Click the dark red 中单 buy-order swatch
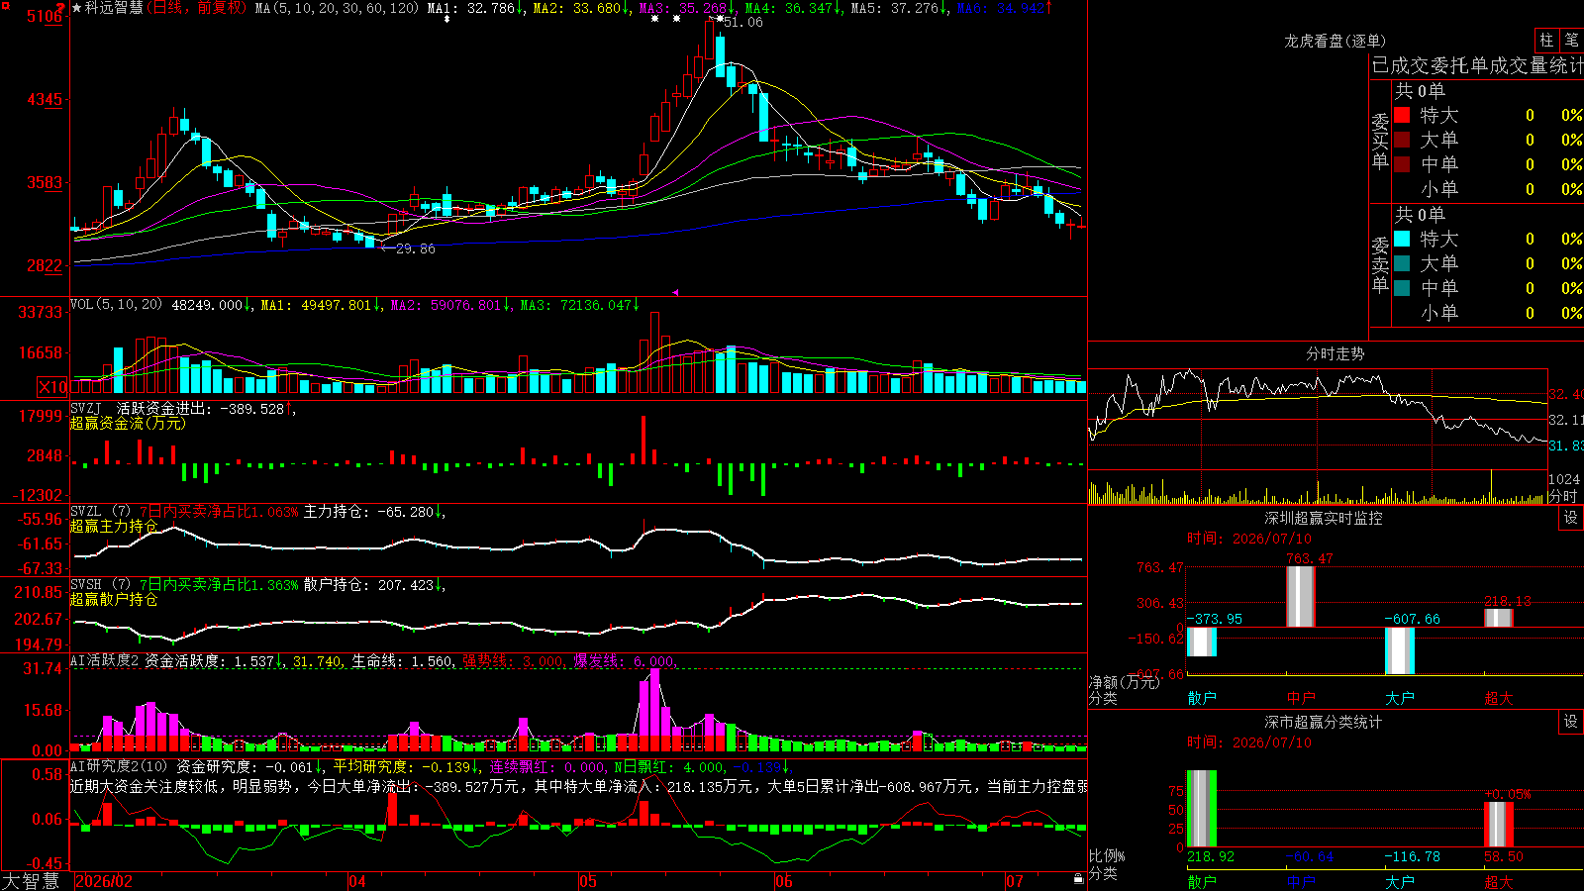1584x891 pixels. click(1402, 164)
